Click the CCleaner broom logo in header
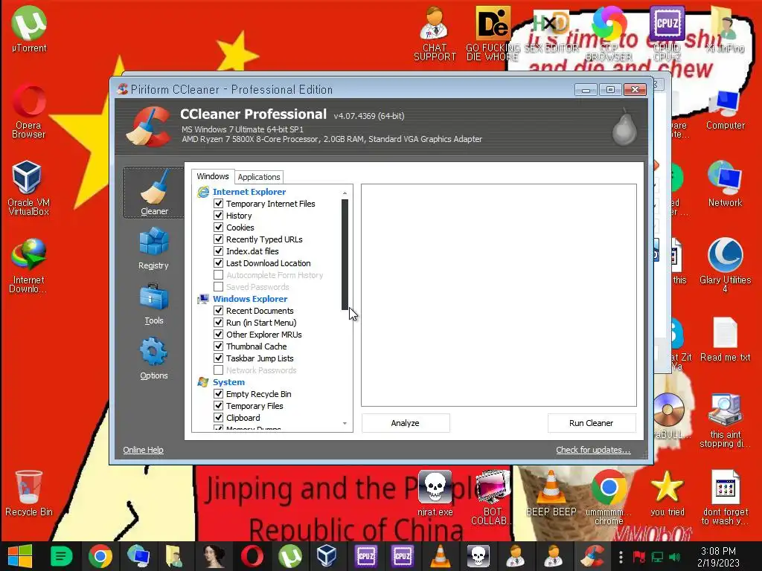The image size is (762, 571). (x=149, y=126)
